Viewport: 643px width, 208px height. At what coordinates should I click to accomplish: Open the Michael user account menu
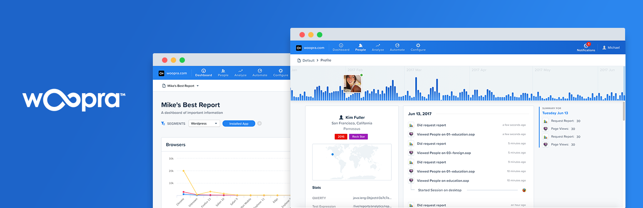[611, 47]
